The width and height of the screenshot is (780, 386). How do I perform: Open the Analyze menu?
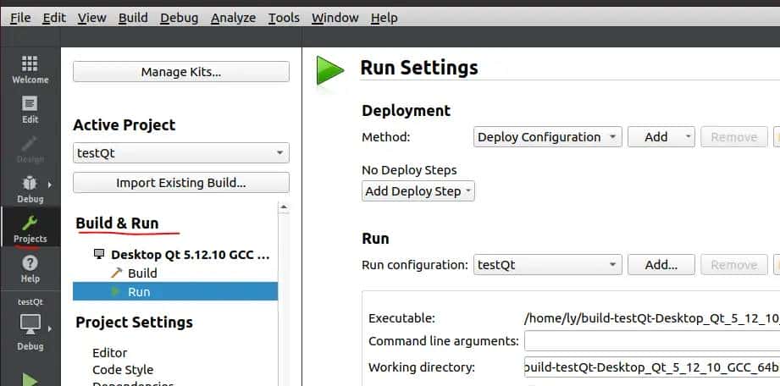point(232,17)
